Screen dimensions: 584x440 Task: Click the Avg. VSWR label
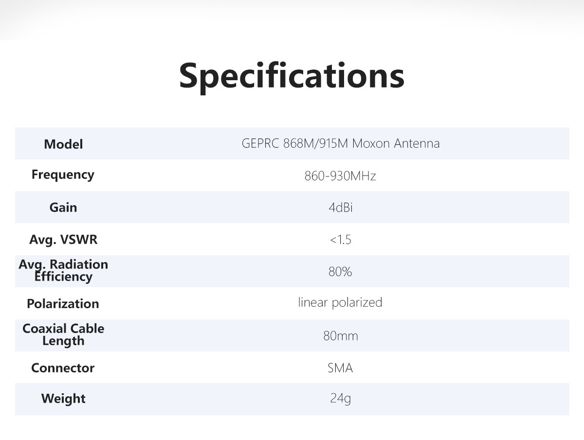pos(63,240)
